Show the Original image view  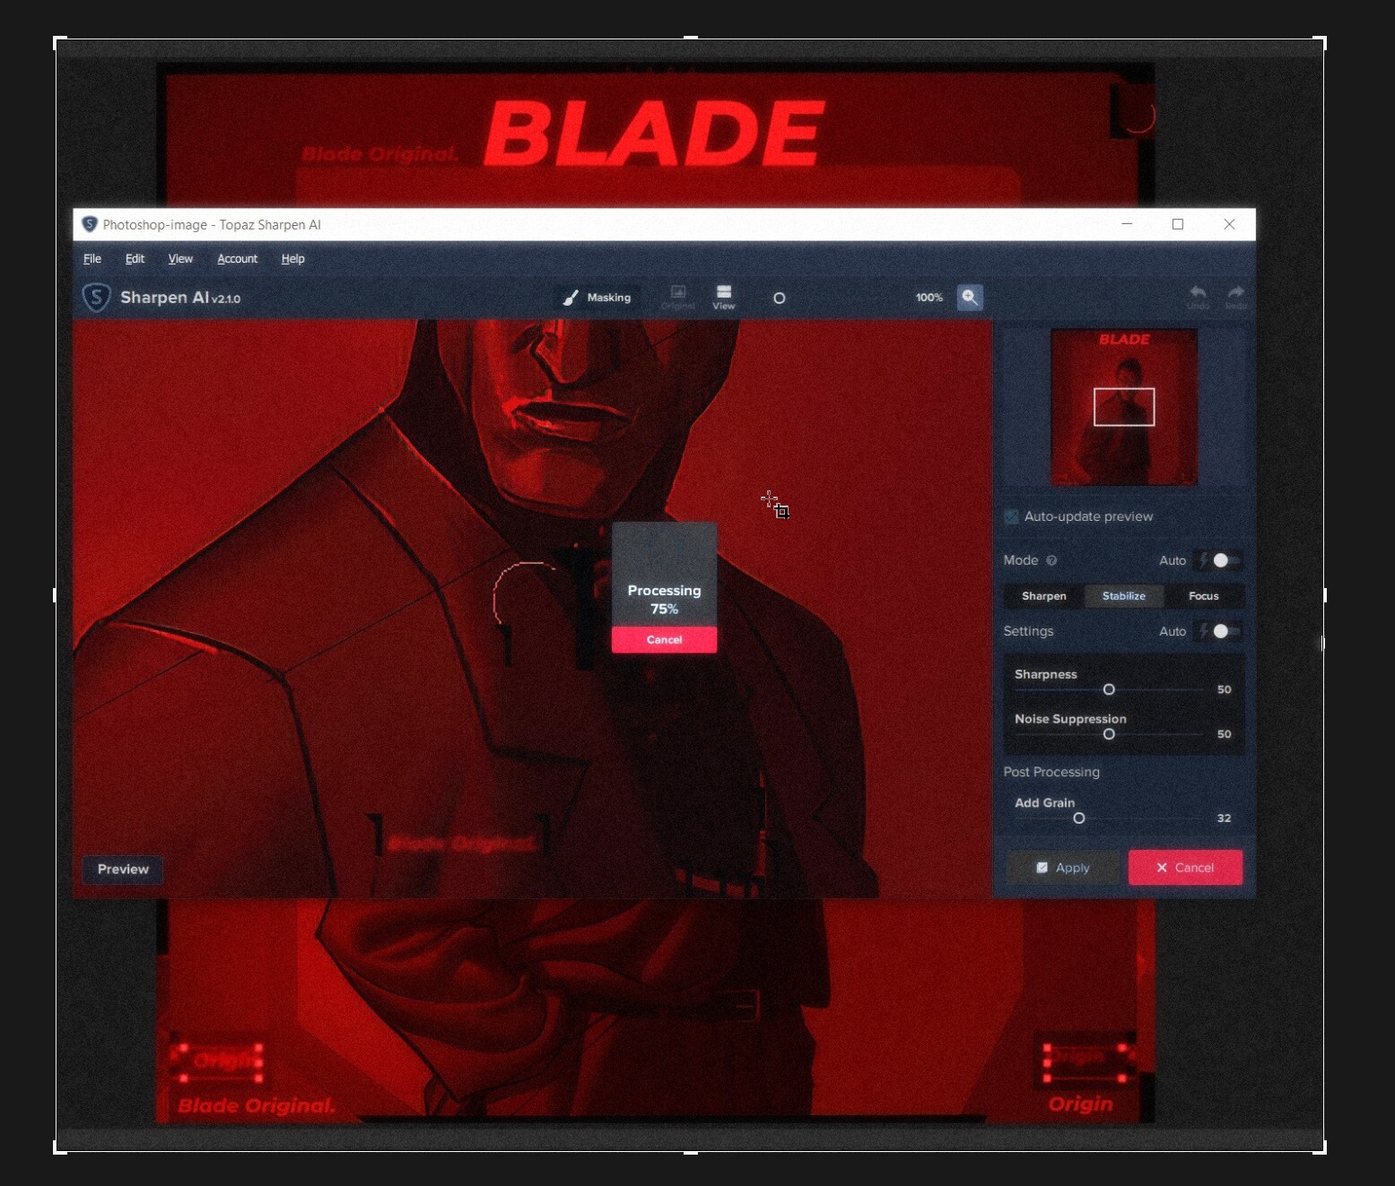pos(678,298)
